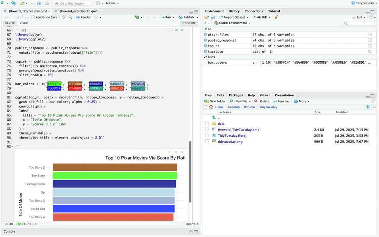
Task: Check the box for JHoward_TidyTuesday.qmd file
Action: click(207, 129)
